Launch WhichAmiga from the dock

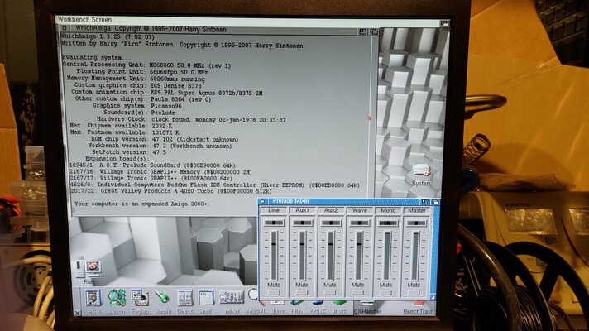click(x=117, y=297)
